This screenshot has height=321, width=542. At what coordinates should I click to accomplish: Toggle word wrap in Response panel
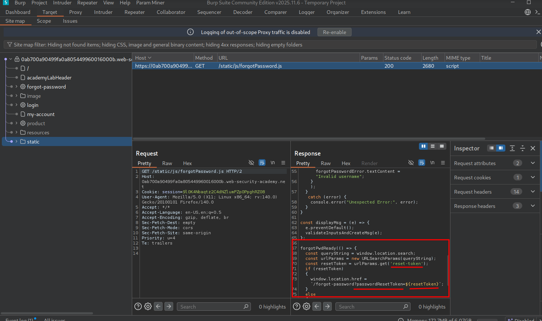(x=422, y=163)
